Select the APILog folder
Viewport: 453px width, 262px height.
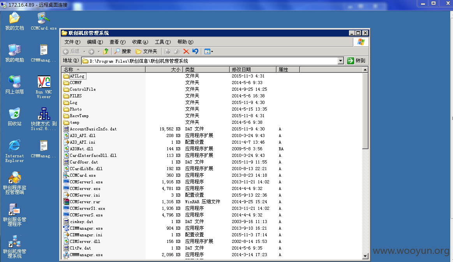click(74, 76)
